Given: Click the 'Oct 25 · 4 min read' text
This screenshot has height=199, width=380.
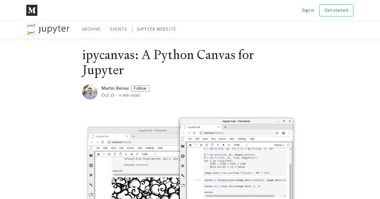Looking at the screenshot, I should [120, 95].
